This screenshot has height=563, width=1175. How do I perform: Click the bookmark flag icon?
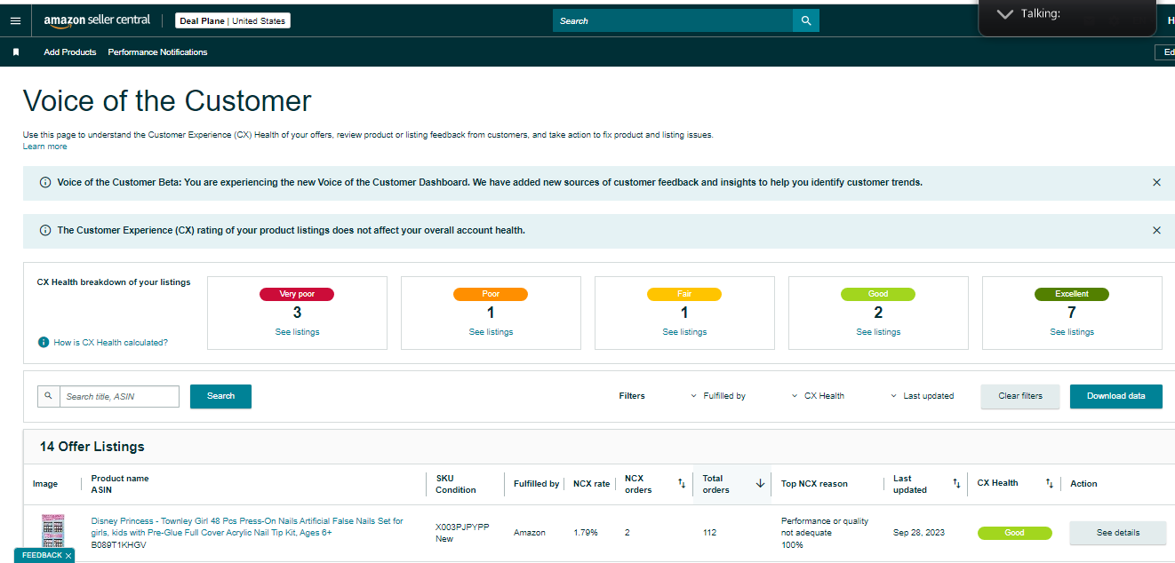click(16, 52)
